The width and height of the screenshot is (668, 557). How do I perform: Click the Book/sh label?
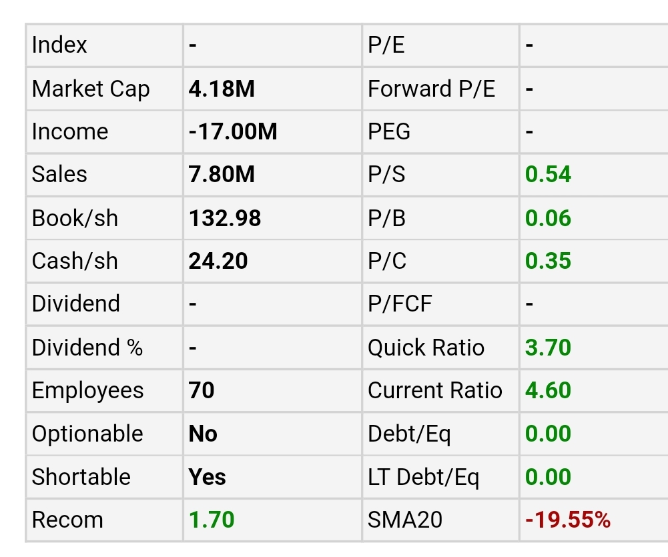pos(75,218)
